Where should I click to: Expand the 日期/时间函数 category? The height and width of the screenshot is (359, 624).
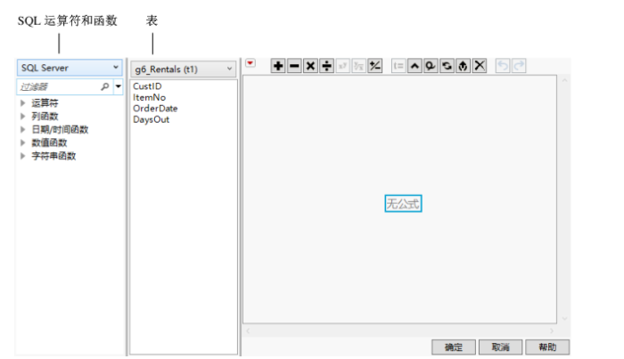22,129
